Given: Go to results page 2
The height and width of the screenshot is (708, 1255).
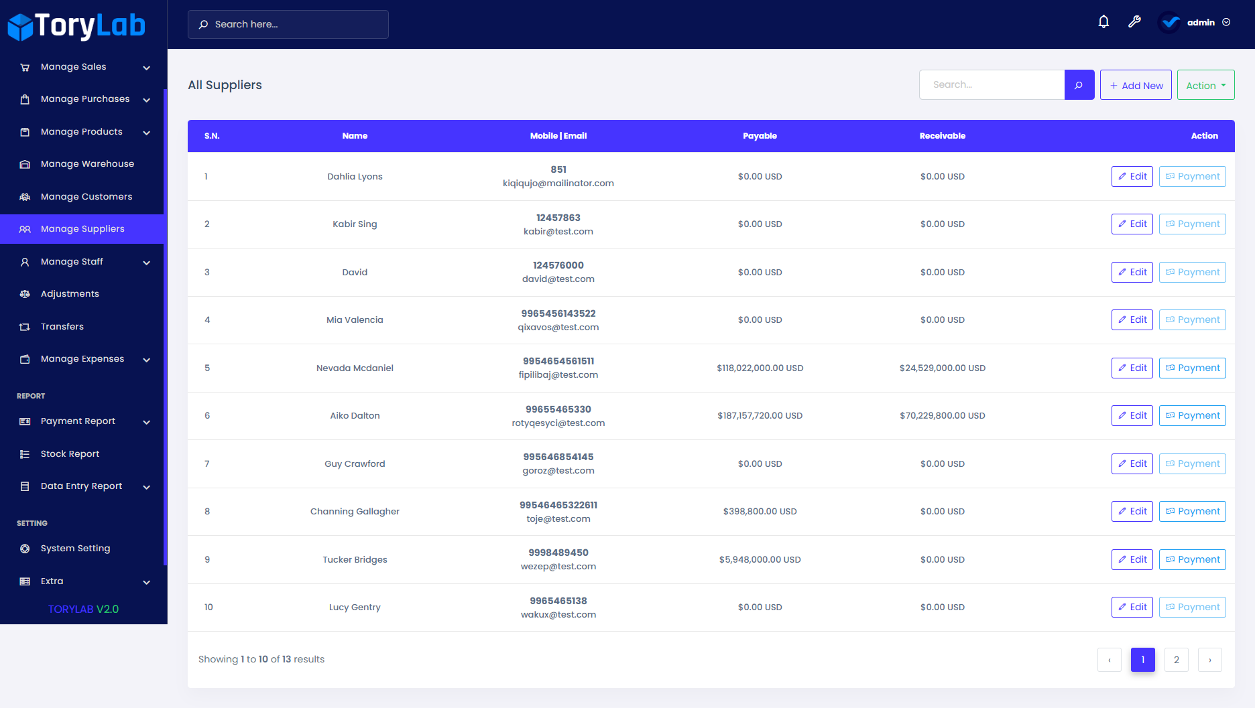Looking at the screenshot, I should 1176,660.
